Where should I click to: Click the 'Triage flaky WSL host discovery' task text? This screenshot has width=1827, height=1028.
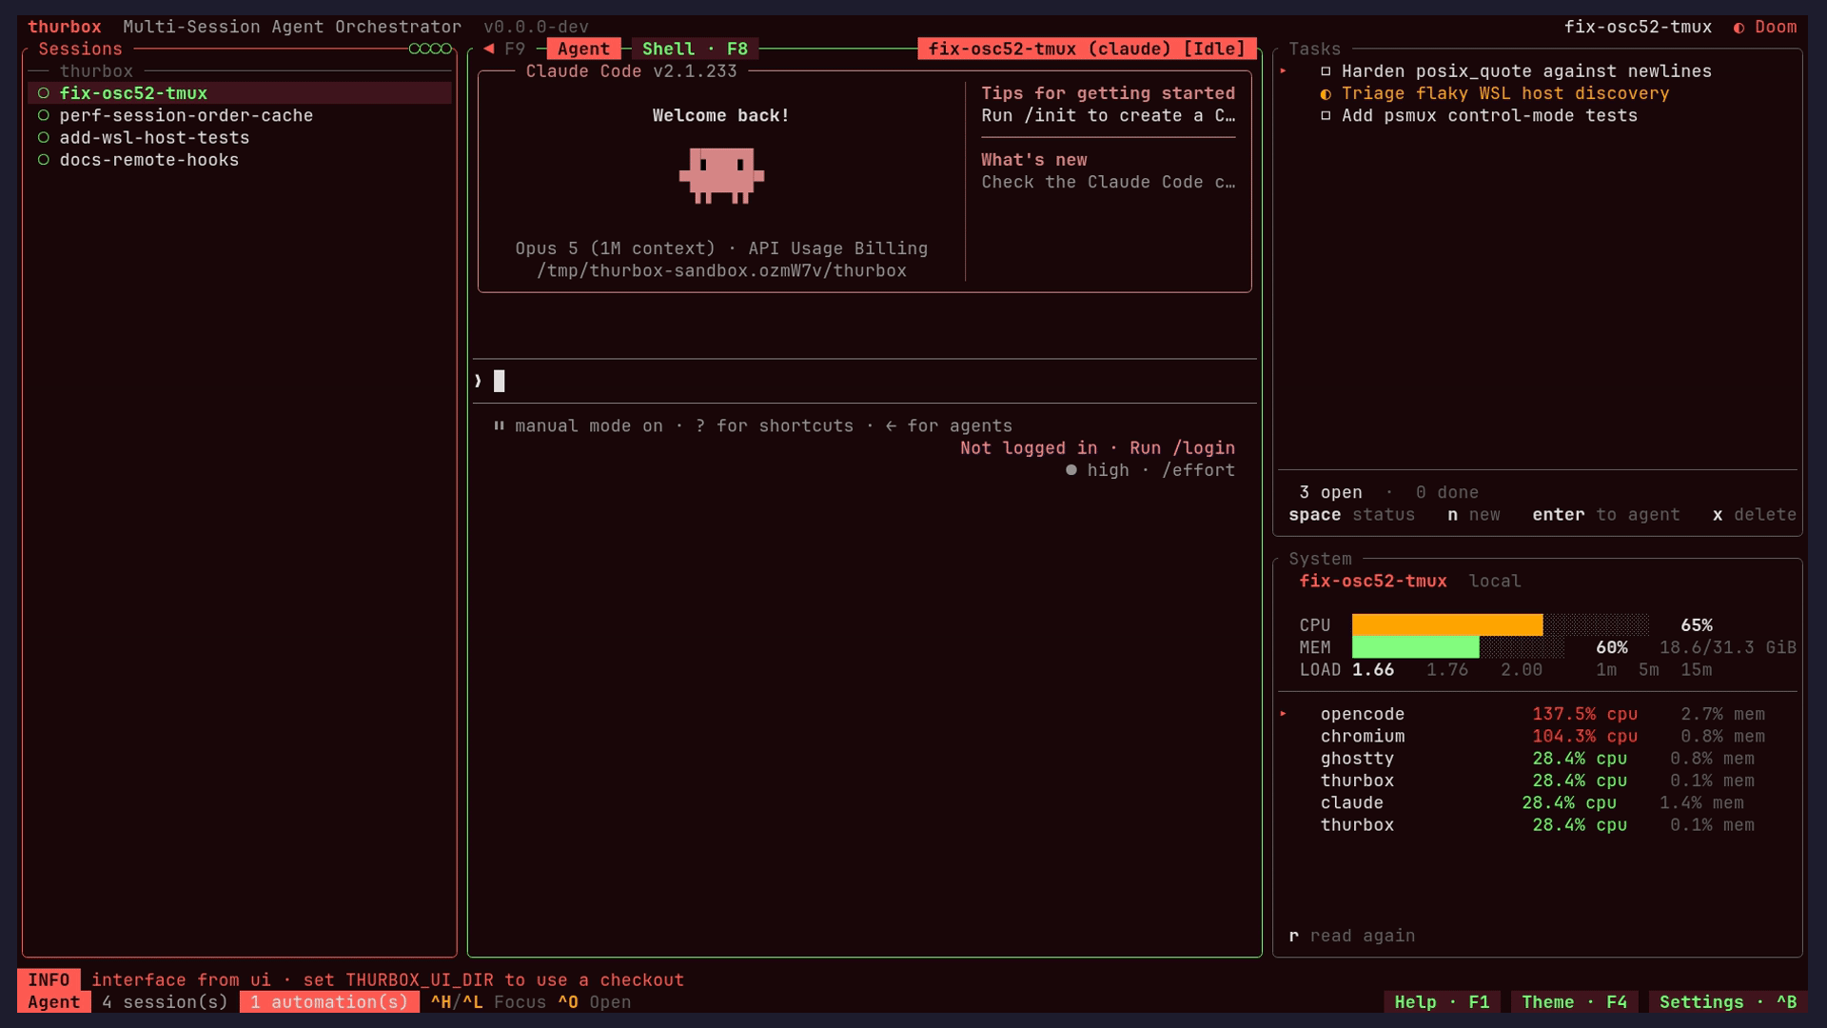[1505, 93]
